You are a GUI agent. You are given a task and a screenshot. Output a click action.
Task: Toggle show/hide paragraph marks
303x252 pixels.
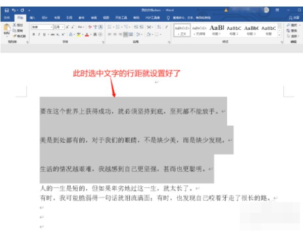point(166,27)
